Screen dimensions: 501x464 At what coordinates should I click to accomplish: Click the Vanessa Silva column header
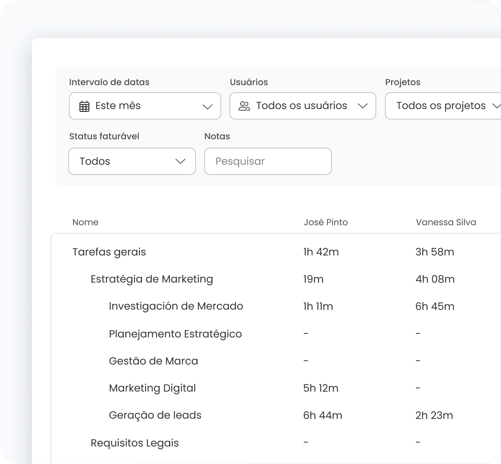pos(446,222)
